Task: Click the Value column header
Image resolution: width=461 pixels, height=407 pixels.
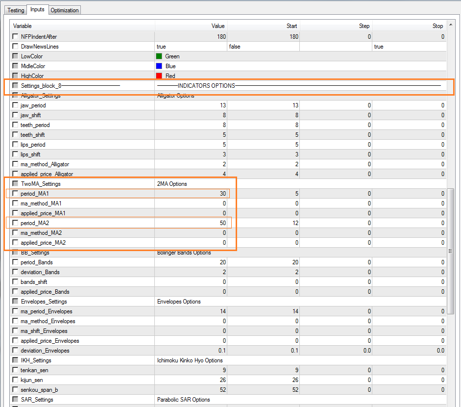Action: point(191,26)
